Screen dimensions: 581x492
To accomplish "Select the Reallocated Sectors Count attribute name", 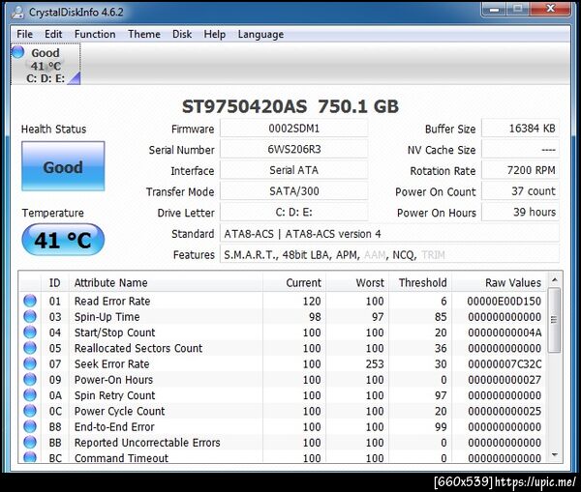I will click(x=138, y=348).
